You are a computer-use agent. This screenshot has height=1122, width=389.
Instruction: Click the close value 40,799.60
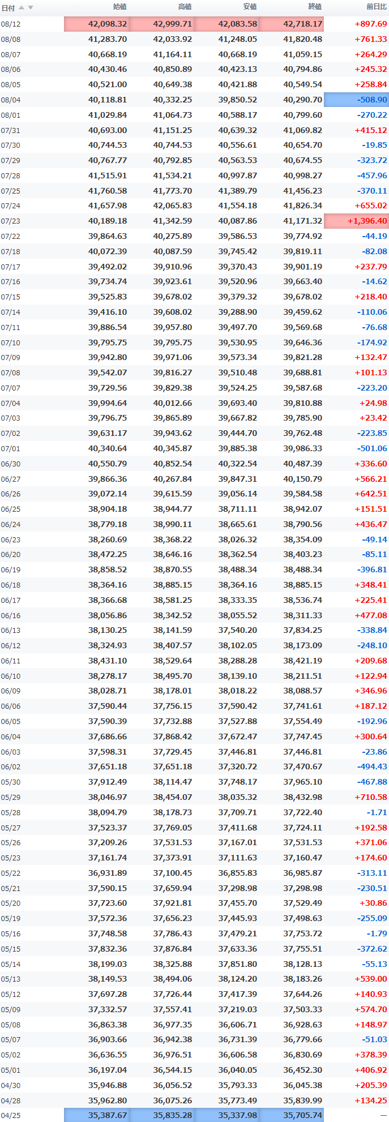tap(303, 115)
